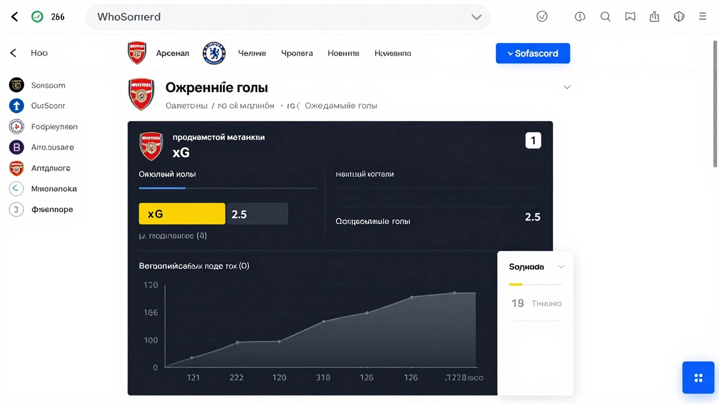Open the hamburger menu icon

pyautogui.click(x=703, y=17)
